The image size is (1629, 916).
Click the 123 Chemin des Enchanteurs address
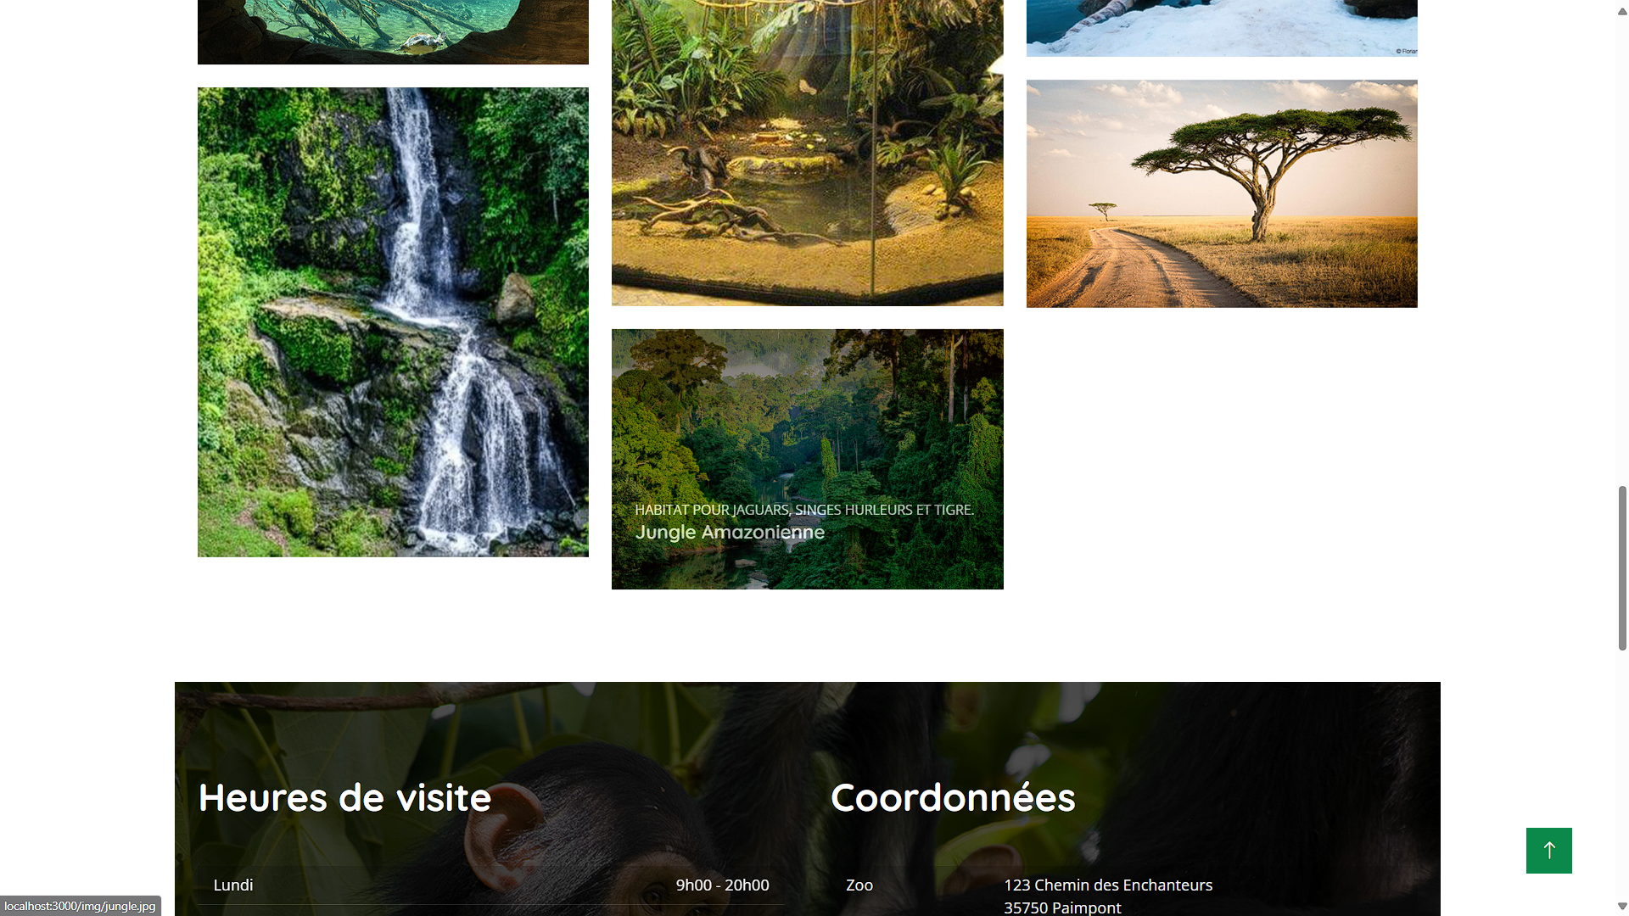(1108, 885)
